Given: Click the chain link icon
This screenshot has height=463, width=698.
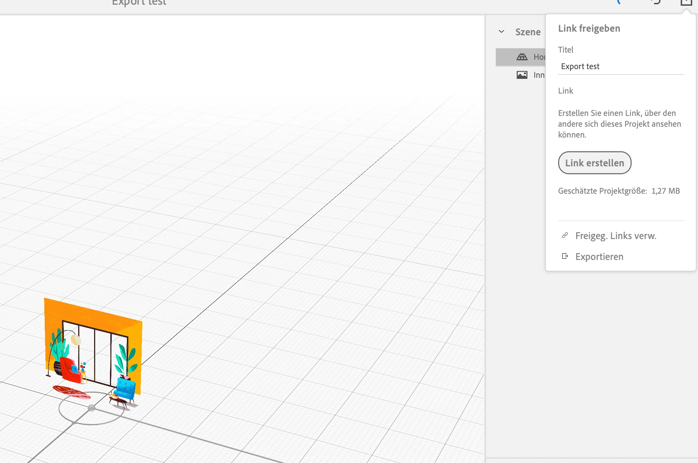Looking at the screenshot, I should coord(565,235).
